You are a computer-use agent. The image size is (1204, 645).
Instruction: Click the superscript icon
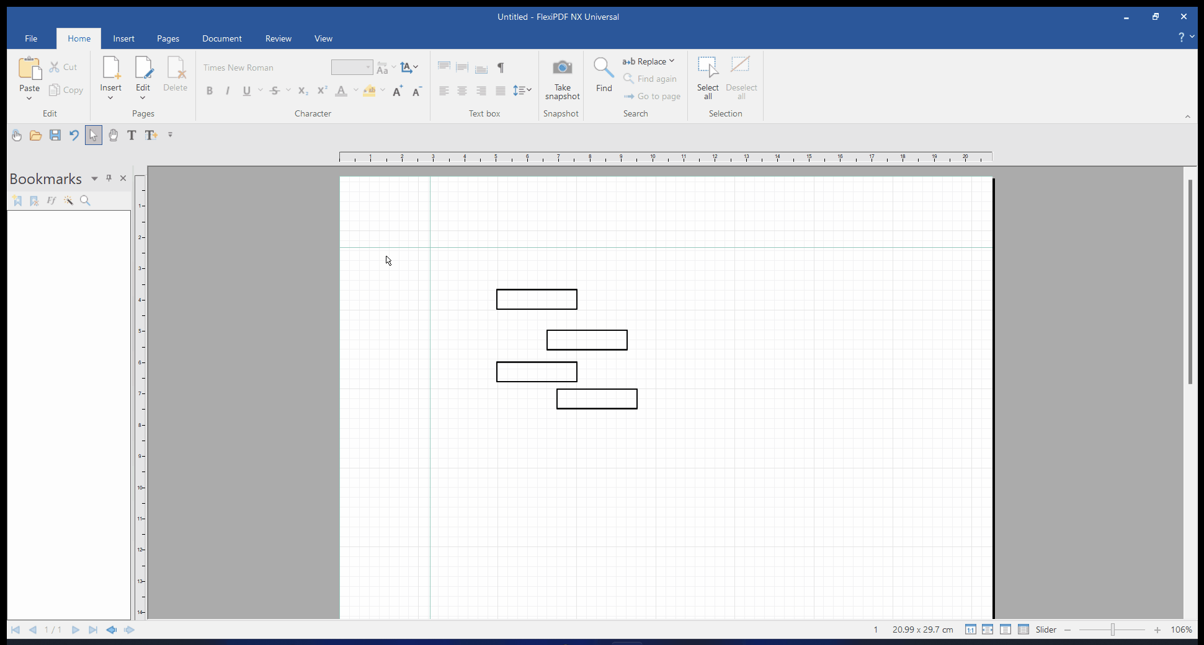[x=322, y=91]
